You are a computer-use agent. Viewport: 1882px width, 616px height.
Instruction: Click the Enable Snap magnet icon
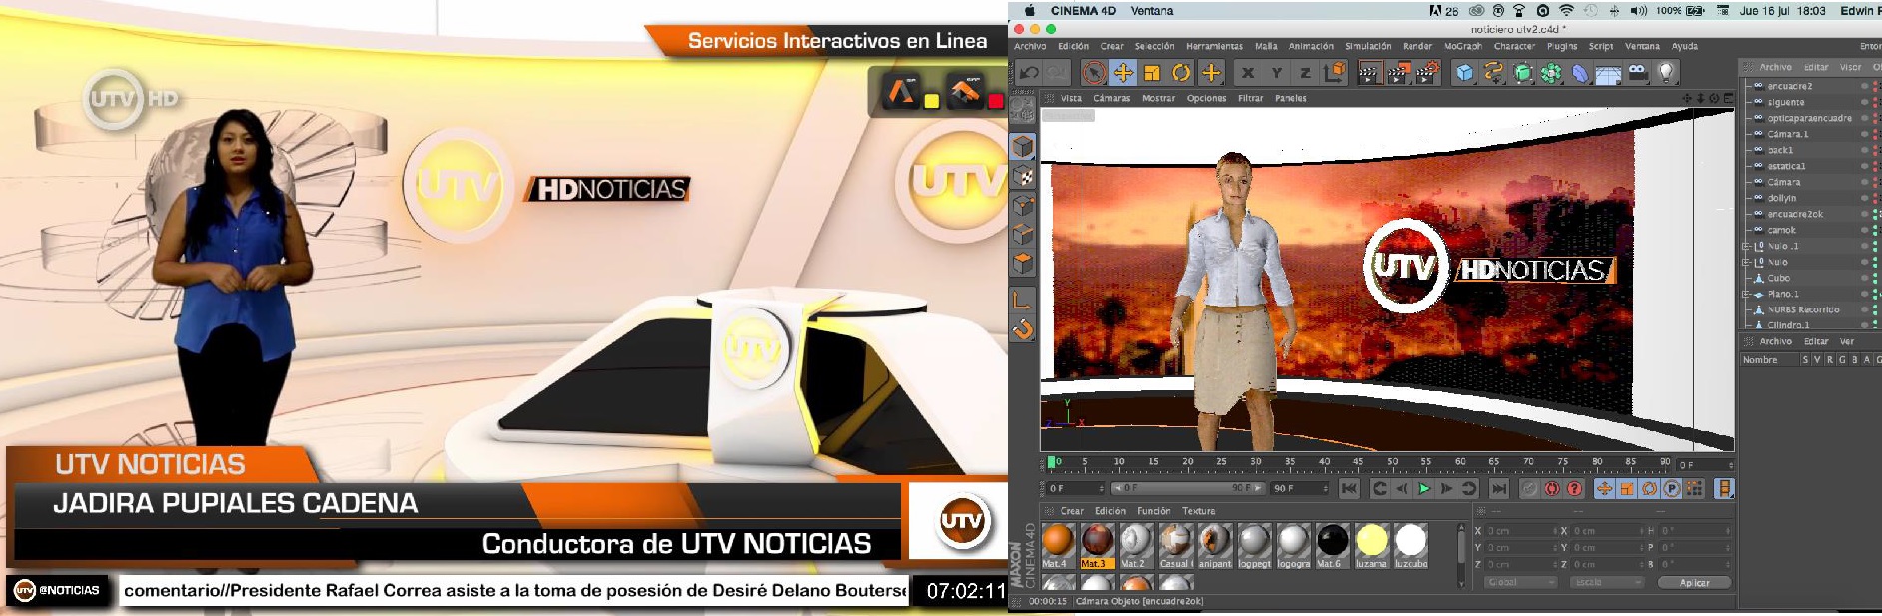click(x=1022, y=328)
